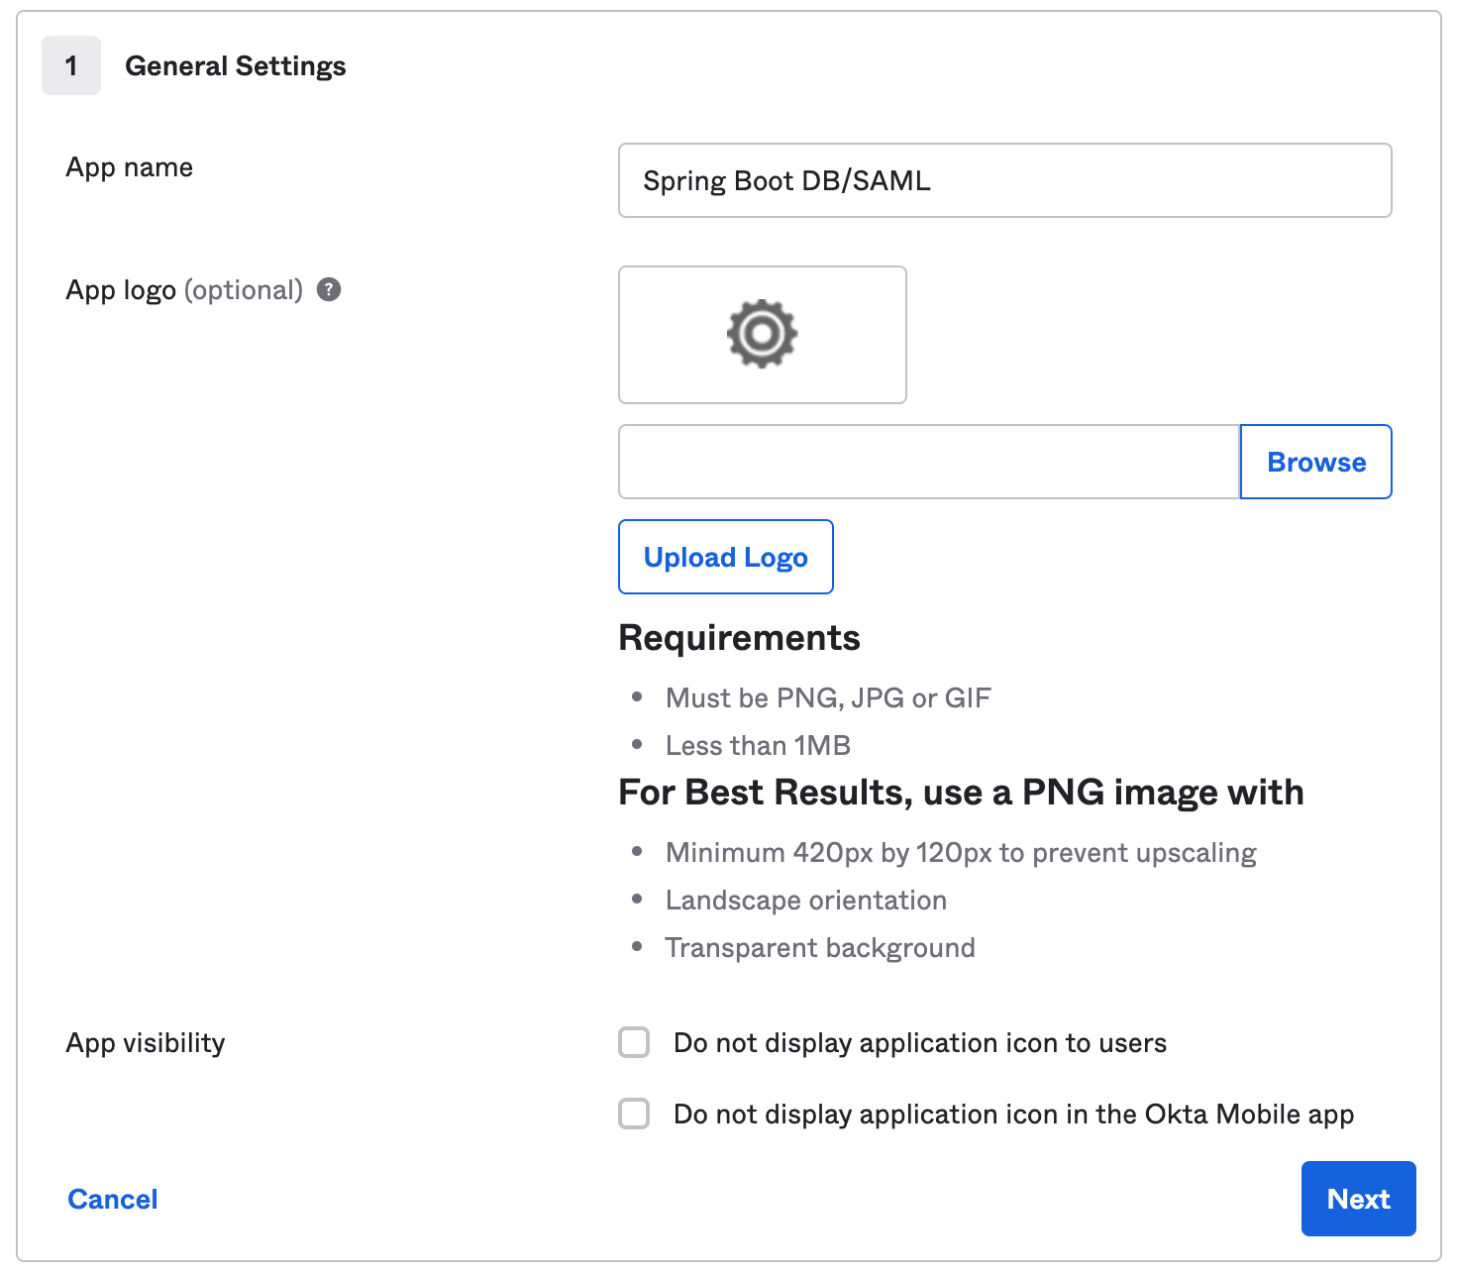Viewport: 1458px width, 1276px height.
Task: Click the Upload Logo button
Action: tap(725, 557)
